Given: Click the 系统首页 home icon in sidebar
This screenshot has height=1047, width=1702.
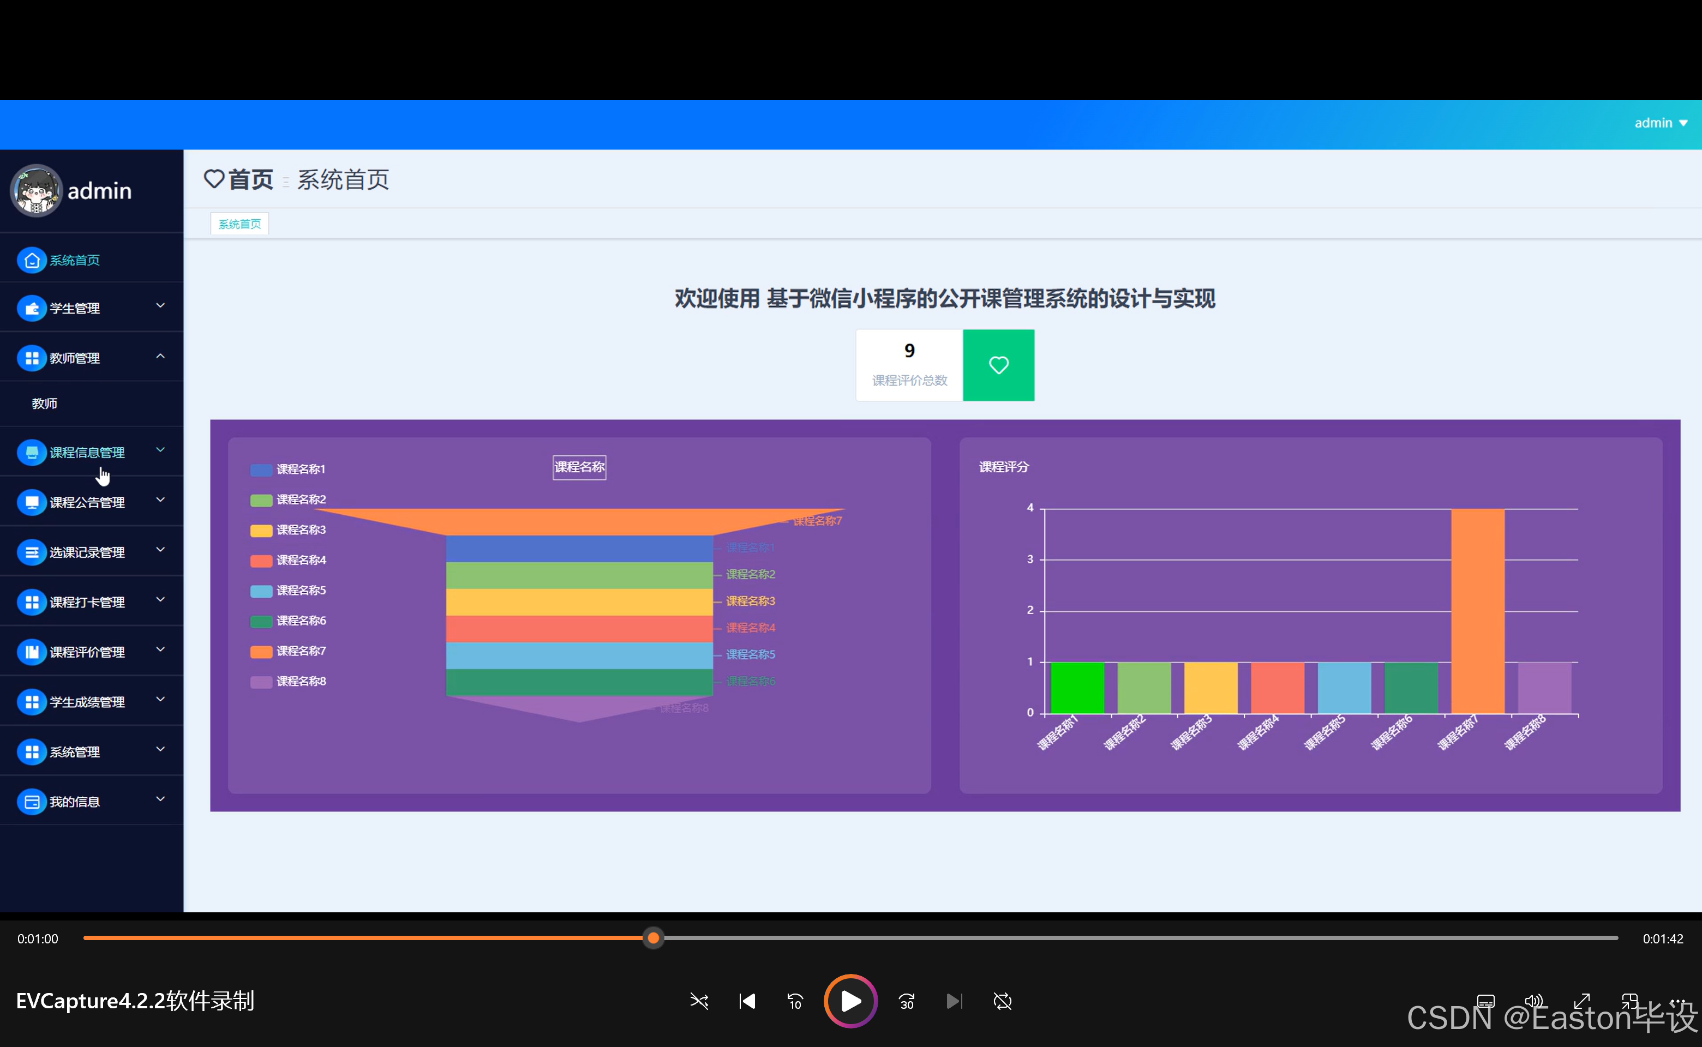Looking at the screenshot, I should pos(31,260).
